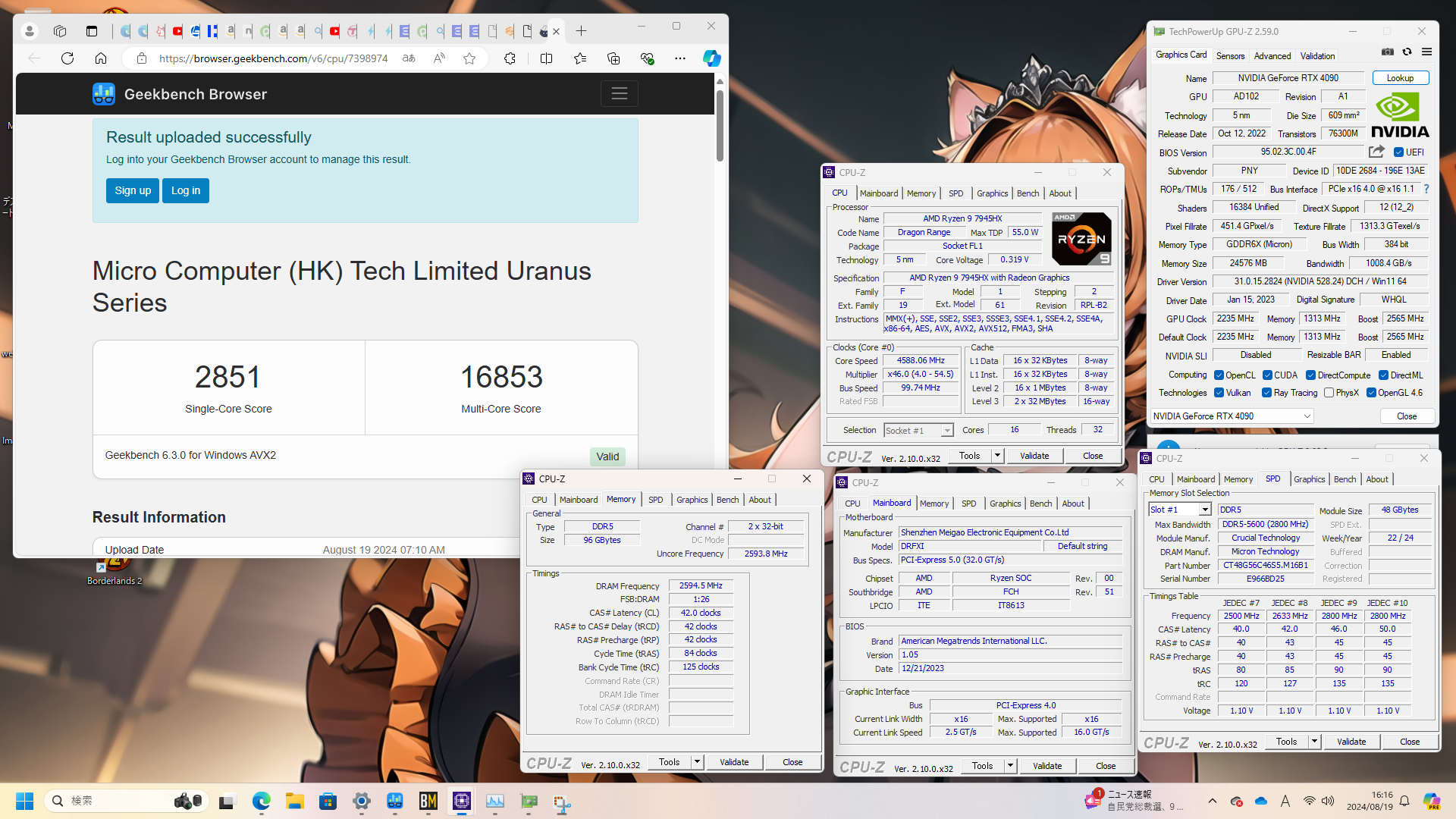
Task: Click Validate in CPU-Z CPU window
Action: (1034, 456)
